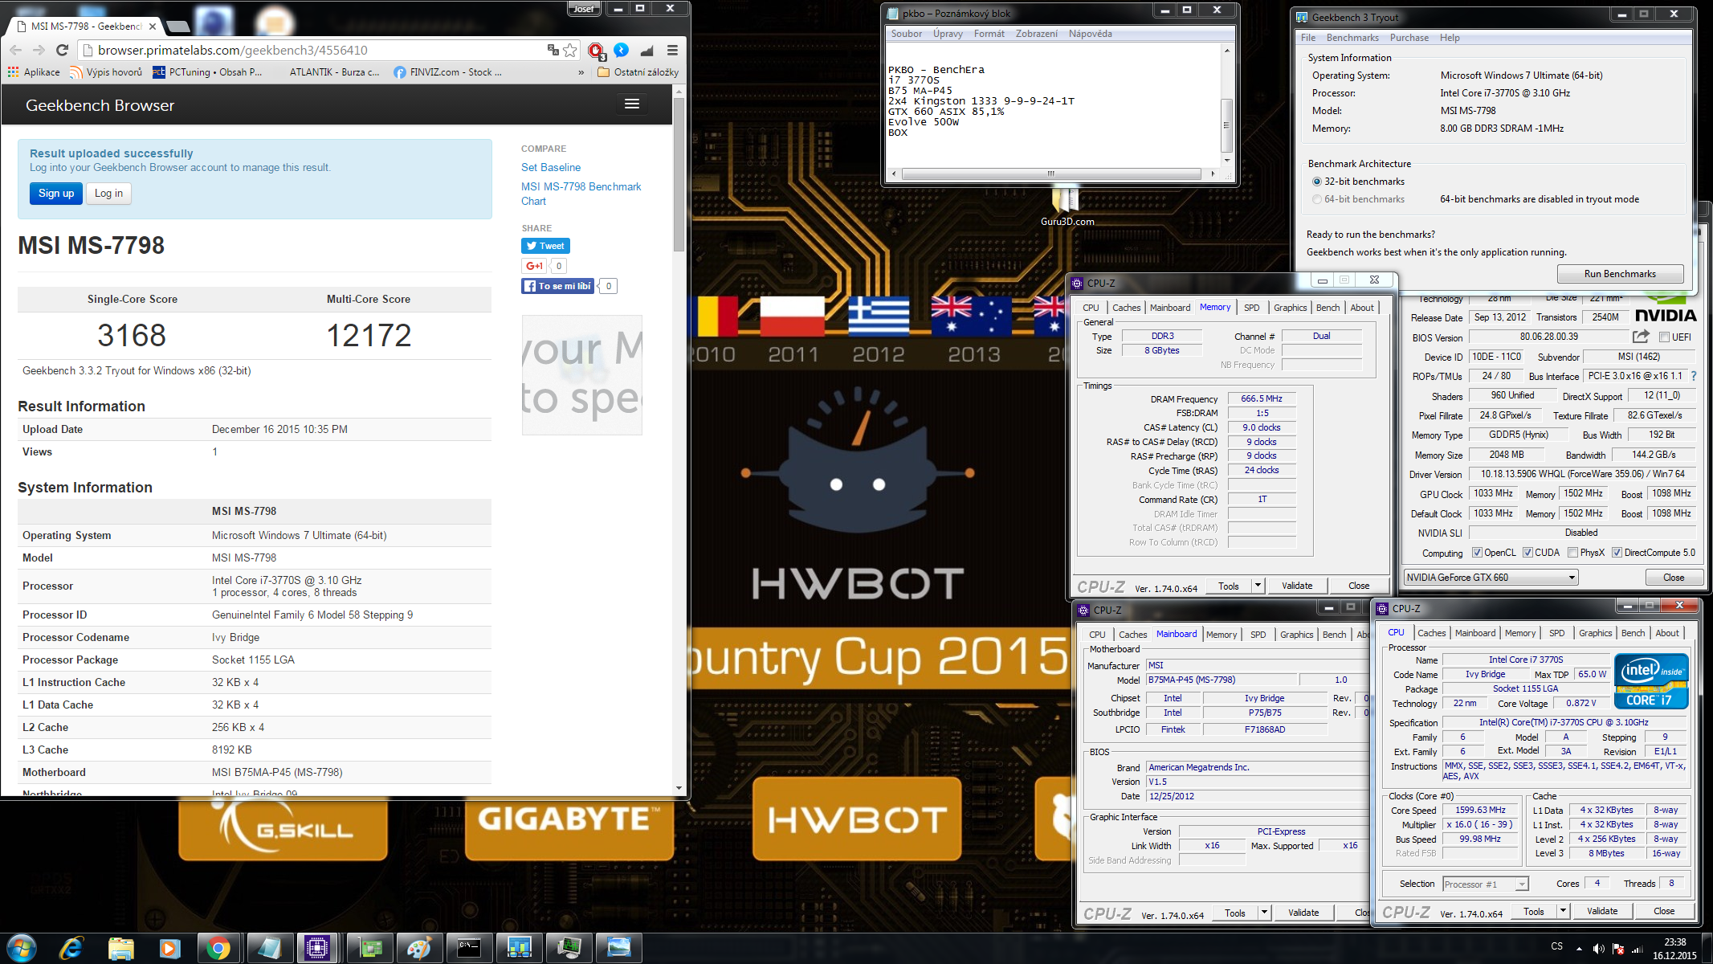Open Ostatní záložky bookmarks folder
This screenshot has height=964, width=1713.
pos(638,71)
